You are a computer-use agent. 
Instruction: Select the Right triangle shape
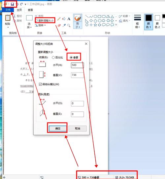87,21
